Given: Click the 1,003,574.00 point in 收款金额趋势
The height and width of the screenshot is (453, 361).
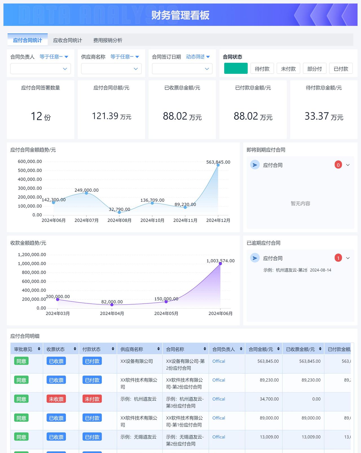Looking at the screenshot, I should (x=220, y=263).
